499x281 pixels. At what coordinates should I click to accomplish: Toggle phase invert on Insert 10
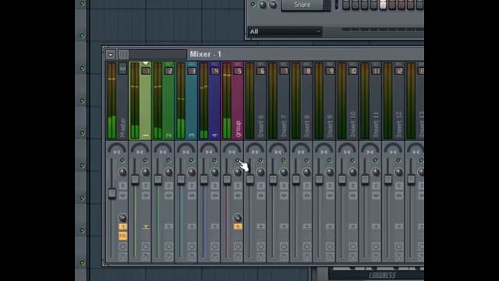pos(352,186)
